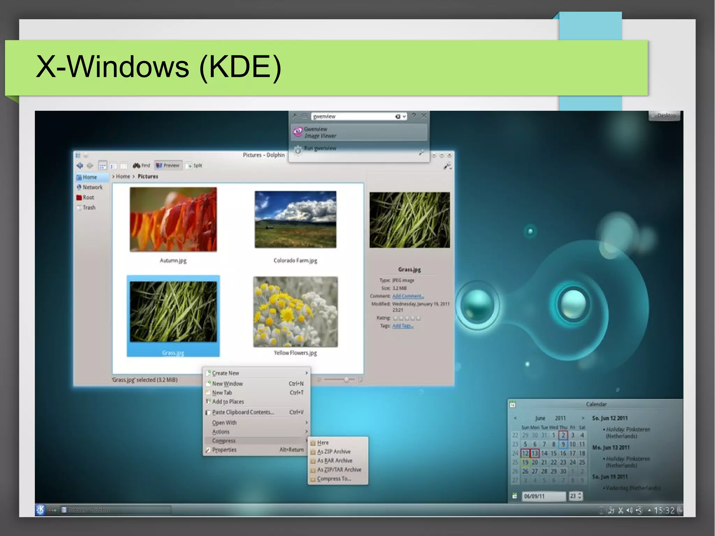
Task: Toggle the Preview button in Dolphin toolbar
Action: coord(168,166)
